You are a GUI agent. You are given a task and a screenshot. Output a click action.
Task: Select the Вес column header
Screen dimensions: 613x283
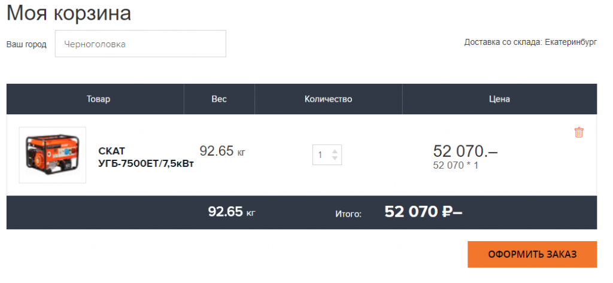pos(219,99)
